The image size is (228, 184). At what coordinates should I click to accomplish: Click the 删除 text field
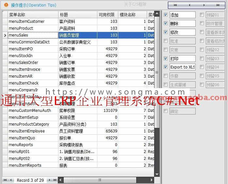tap(183, 23)
